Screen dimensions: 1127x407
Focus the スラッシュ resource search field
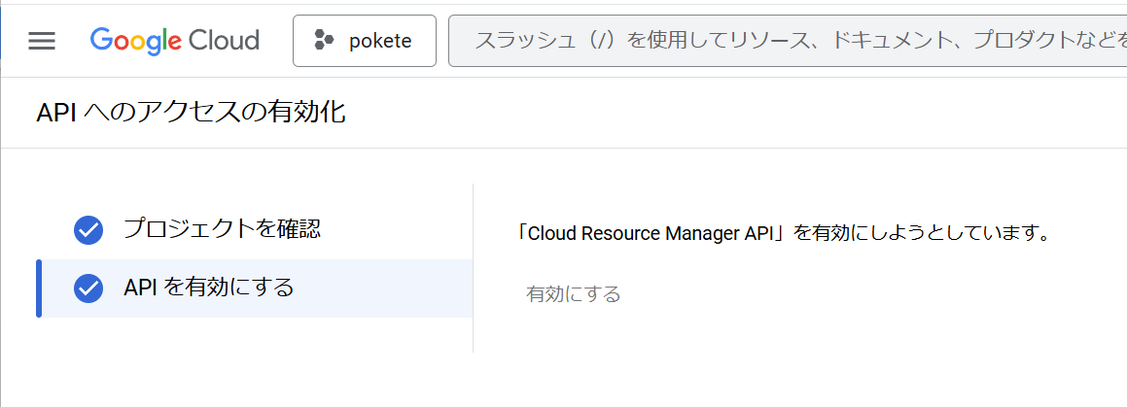pyautogui.click(x=788, y=41)
